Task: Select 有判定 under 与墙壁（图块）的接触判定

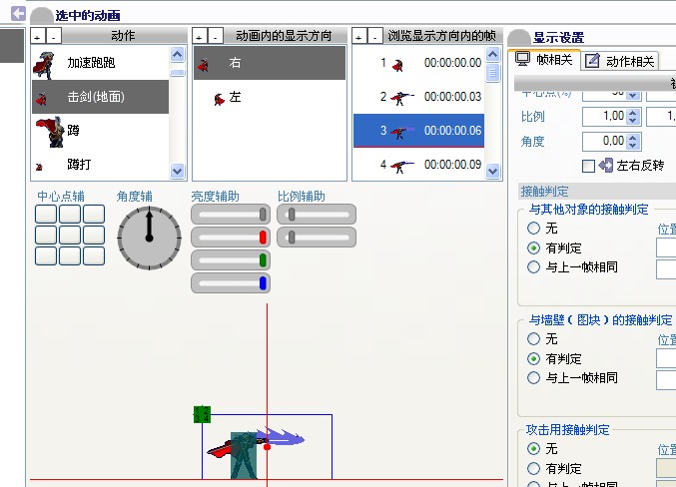Action: coord(534,358)
